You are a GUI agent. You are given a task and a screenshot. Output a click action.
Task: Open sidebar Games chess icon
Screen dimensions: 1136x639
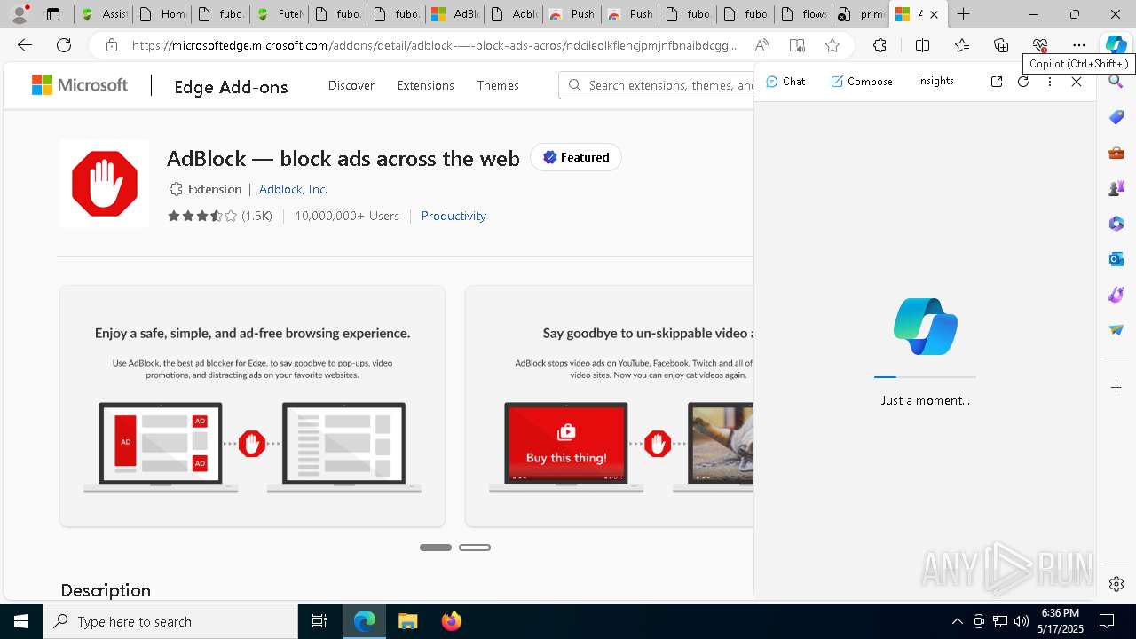point(1116,188)
